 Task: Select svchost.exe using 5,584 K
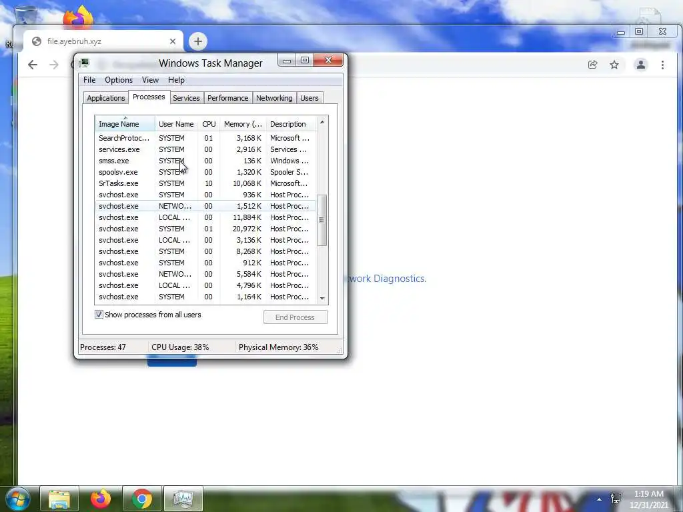coord(205,274)
